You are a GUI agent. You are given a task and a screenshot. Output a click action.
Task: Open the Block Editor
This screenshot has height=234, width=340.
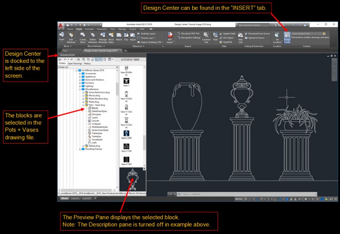coord(111,37)
